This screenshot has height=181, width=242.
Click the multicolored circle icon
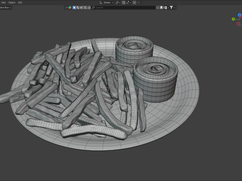pos(70,8)
